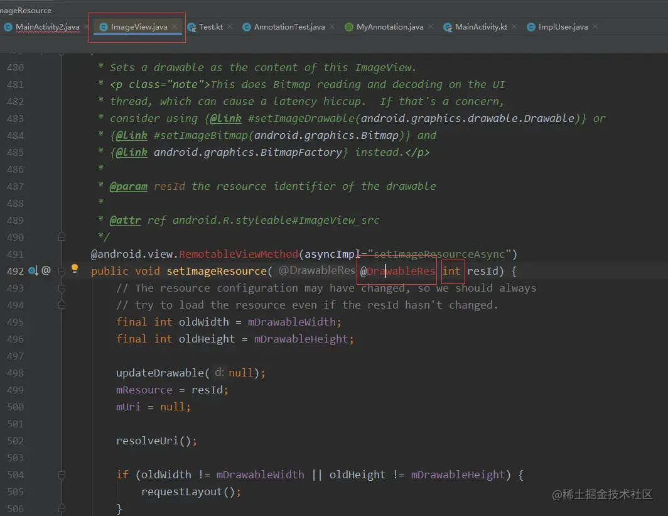This screenshot has width=668, height=516.
Task: Click the @attr tag on line 489
Action: (x=126, y=220)
